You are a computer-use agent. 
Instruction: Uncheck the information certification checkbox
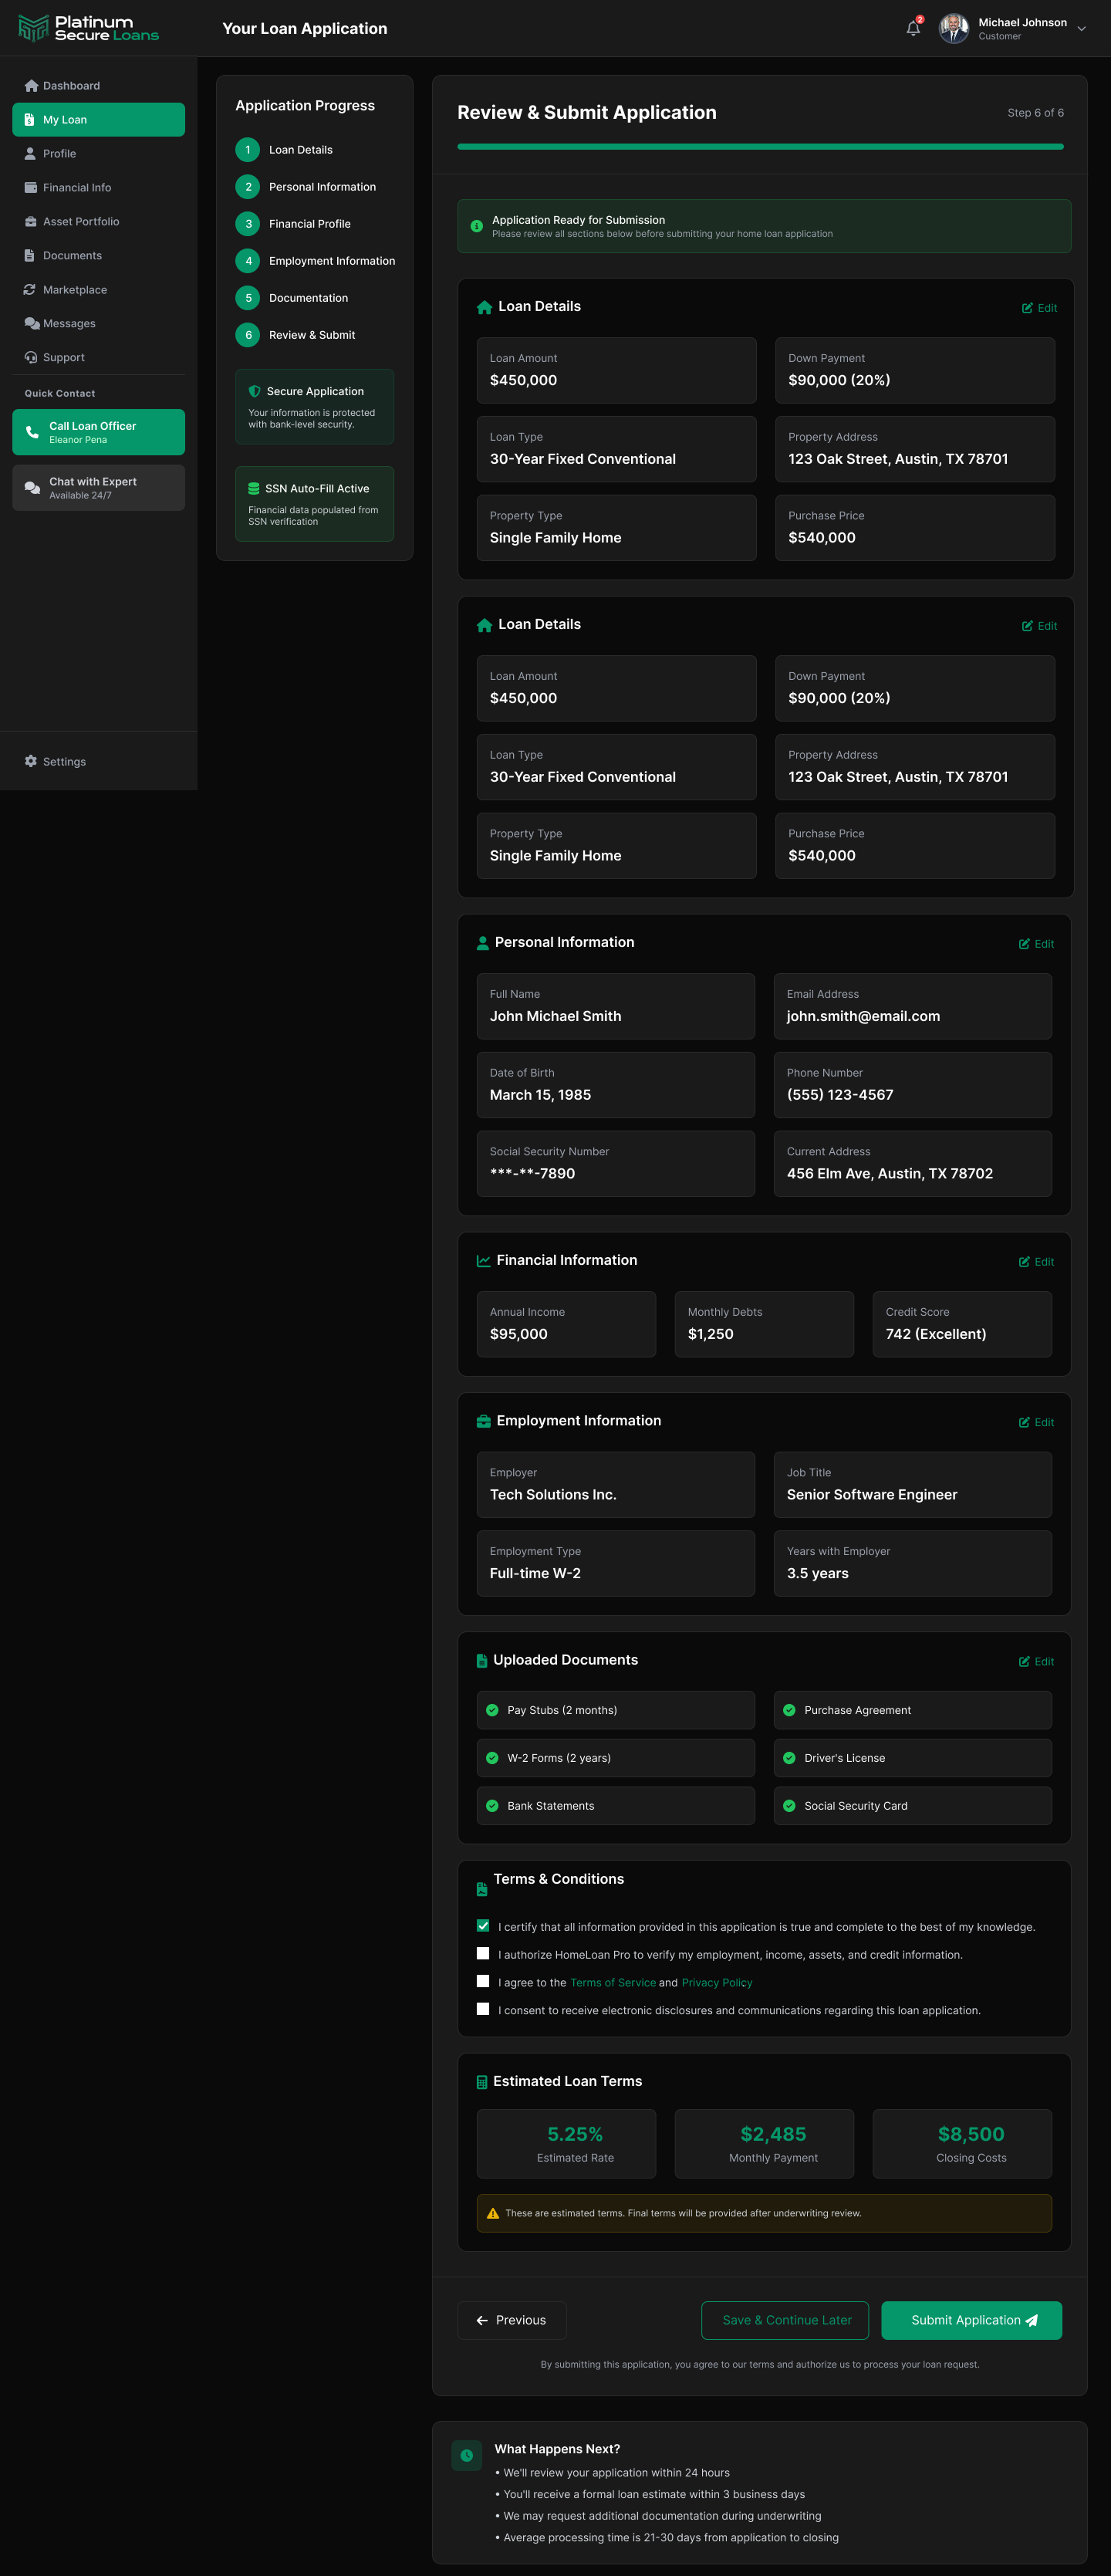click(x=483, y=1926)
